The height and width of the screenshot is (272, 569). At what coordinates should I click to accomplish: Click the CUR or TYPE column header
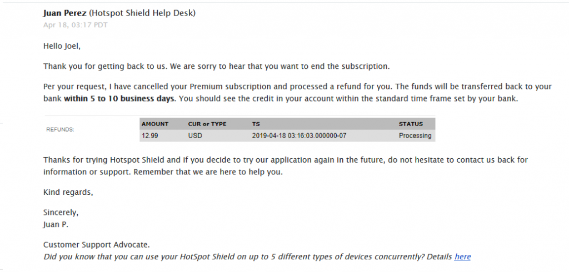tap(207, 124)
